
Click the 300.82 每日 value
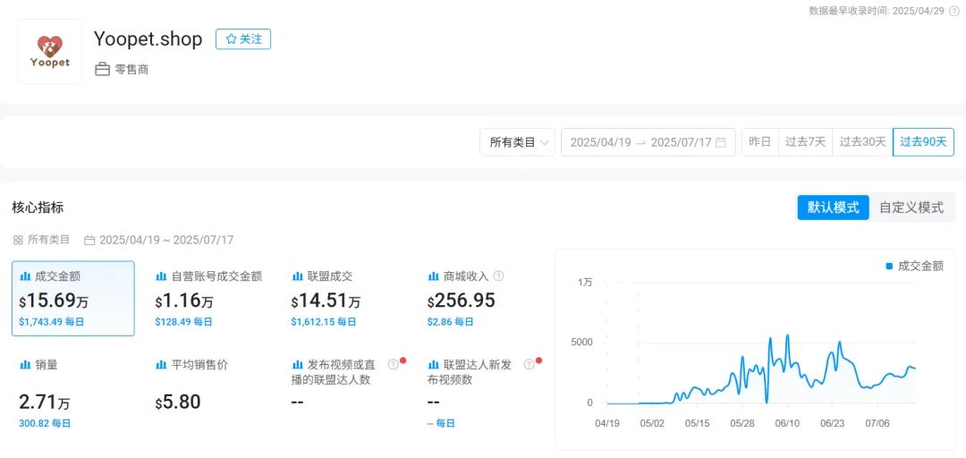click(x=45, y=423)
